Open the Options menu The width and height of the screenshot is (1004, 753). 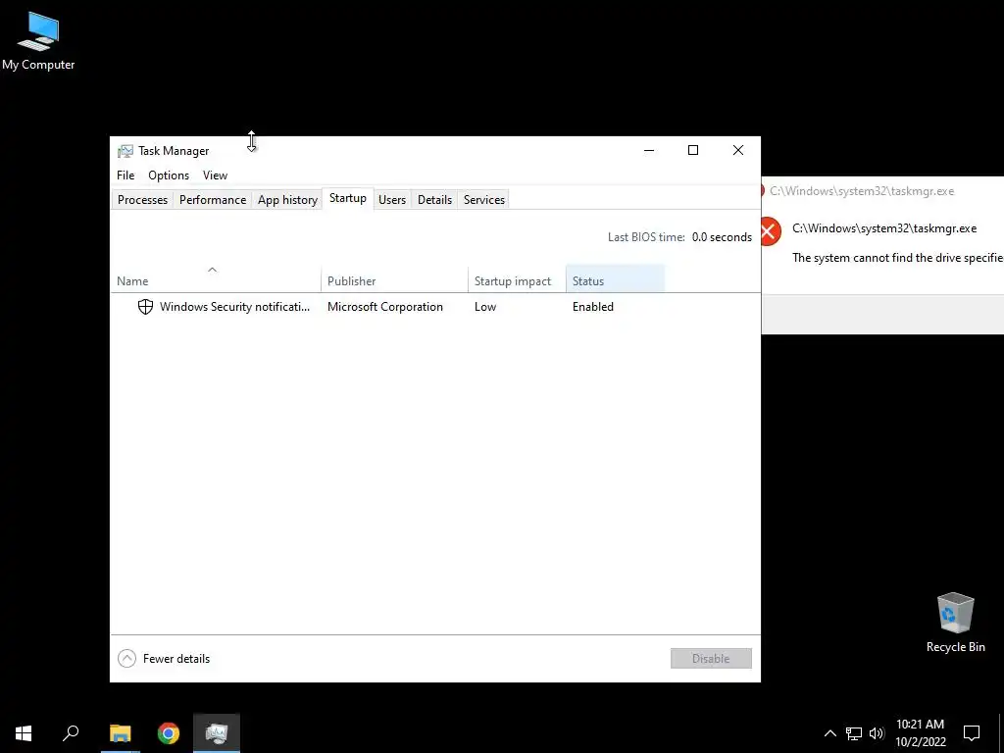tap(169, 176)
